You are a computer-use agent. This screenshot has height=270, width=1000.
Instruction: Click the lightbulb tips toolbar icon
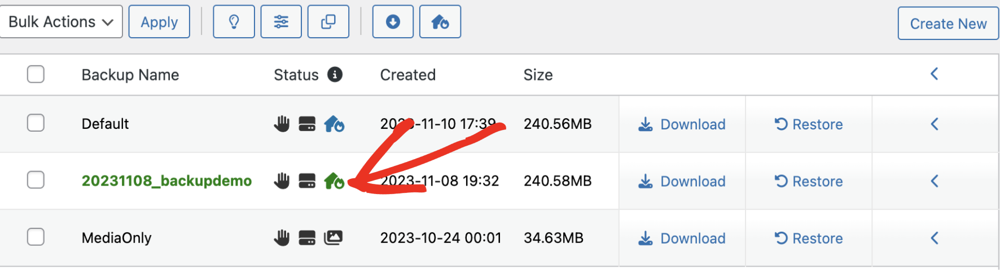click(x=234, y=22)
